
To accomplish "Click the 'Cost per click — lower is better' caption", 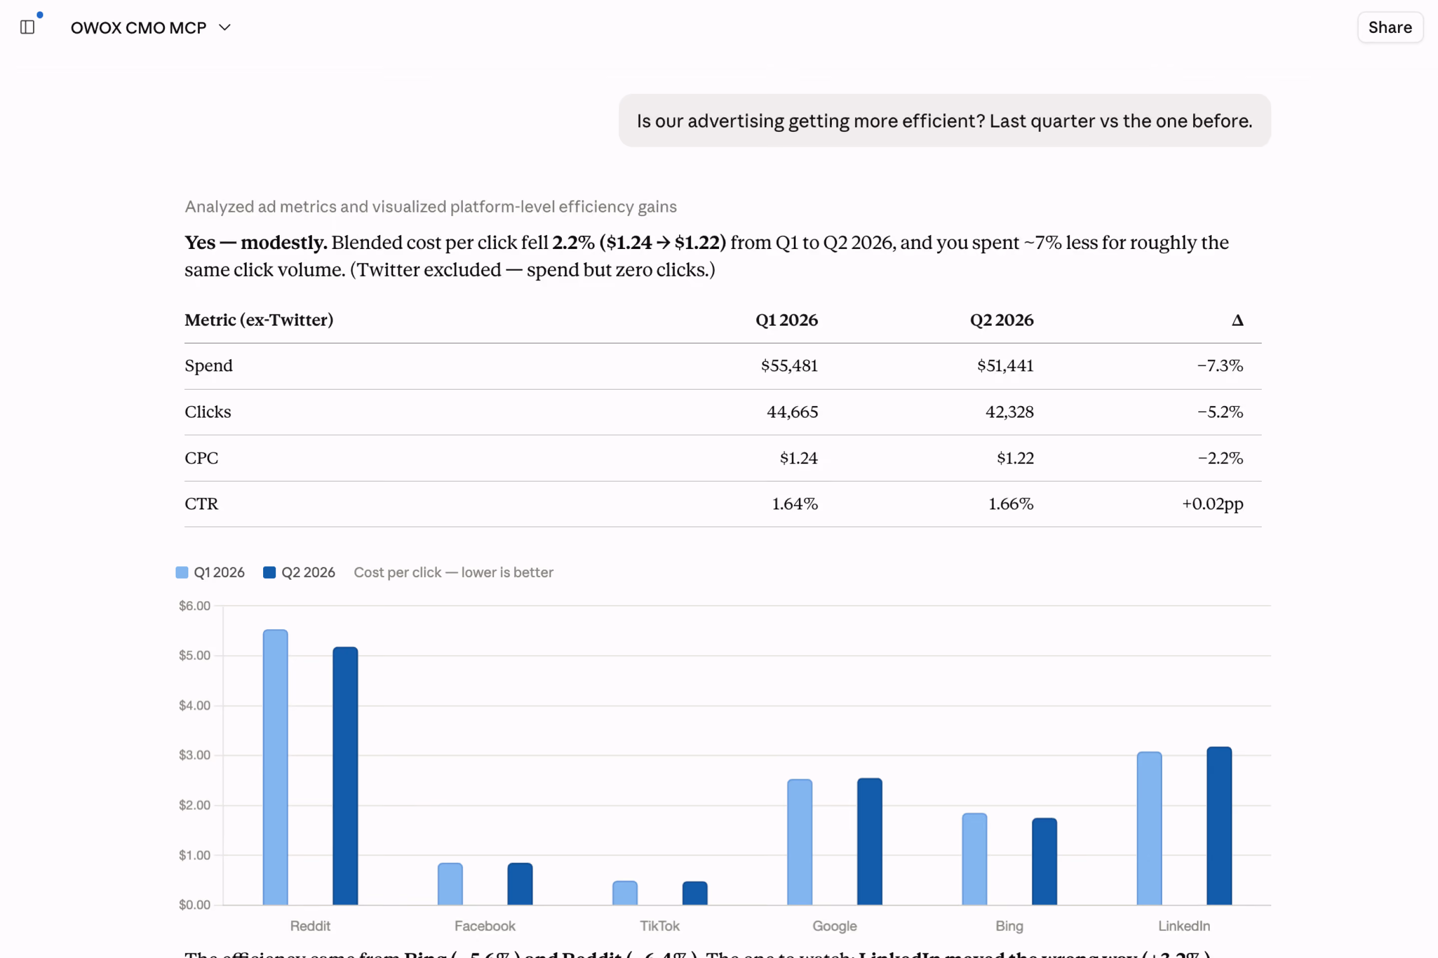I will click(453, 572).
